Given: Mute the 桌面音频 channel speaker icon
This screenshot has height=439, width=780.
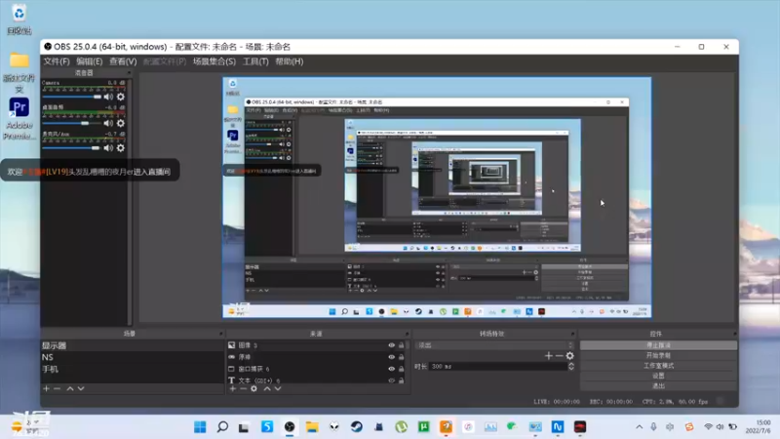Looking at the screenshot, I should [x=108, y=123].
